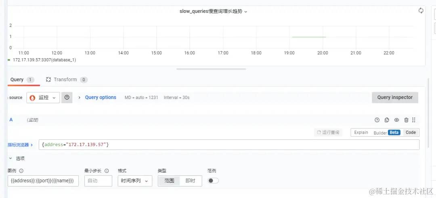Click the info icon beside 图例
Screen dimensions: 436x198
tap(21, 171)
